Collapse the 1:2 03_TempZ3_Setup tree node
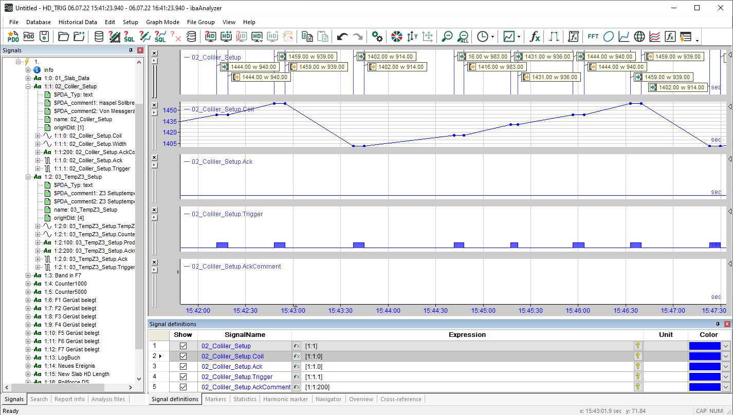This screenshot has height=415, width=733. point(28,177)
